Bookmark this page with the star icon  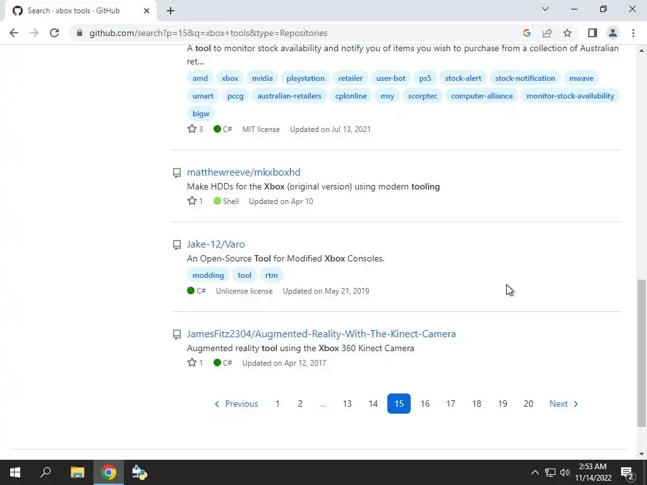coord(567,33)
